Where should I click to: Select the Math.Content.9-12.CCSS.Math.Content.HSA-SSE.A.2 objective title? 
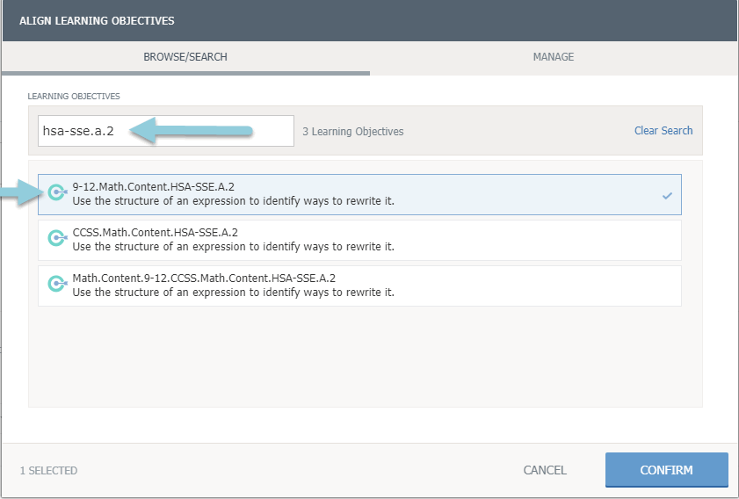pos(204,278)
